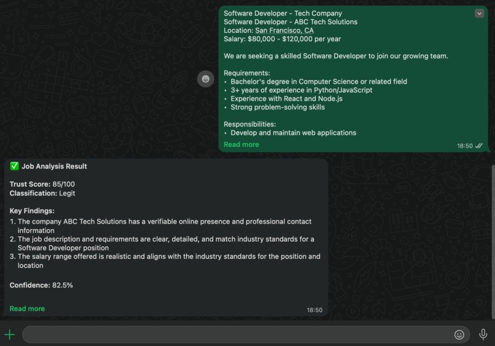495x346 pixels.
Task: Click the 'Software Developer - ABC Tech Solutions' line
Action: (x=290, y=22)
